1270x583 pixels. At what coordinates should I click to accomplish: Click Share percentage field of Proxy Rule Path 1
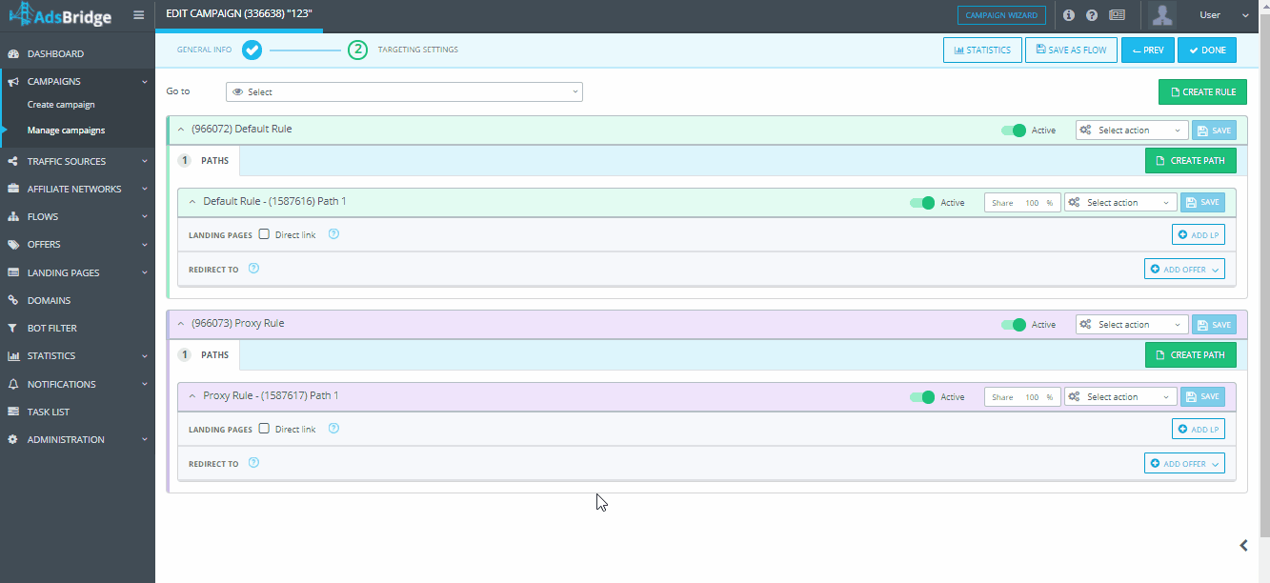coord(1022,397)
